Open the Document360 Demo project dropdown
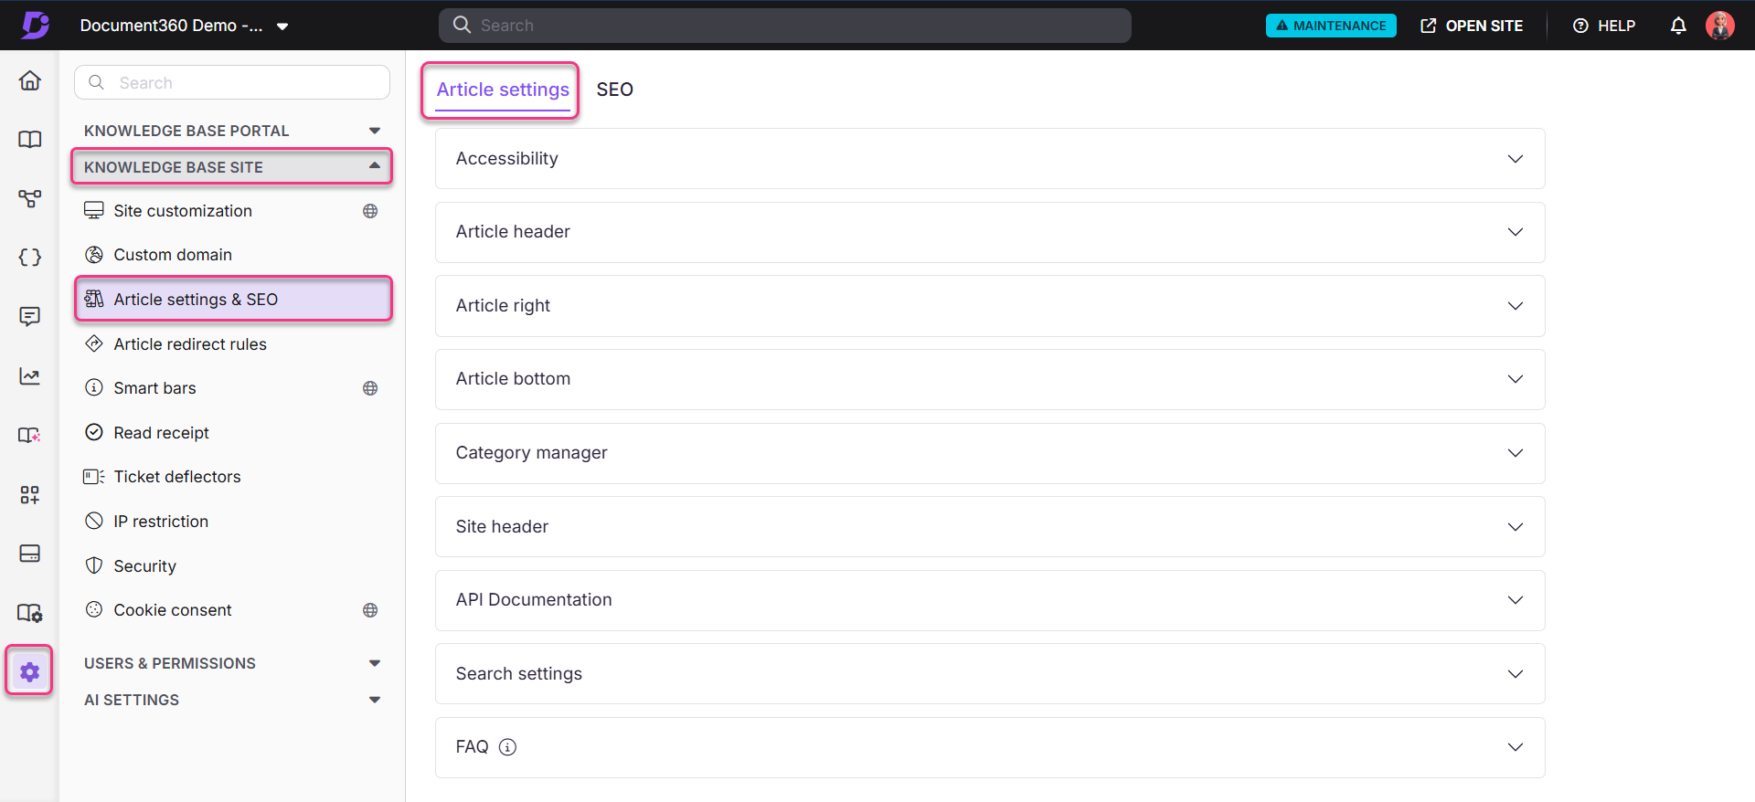 (184, 26)
